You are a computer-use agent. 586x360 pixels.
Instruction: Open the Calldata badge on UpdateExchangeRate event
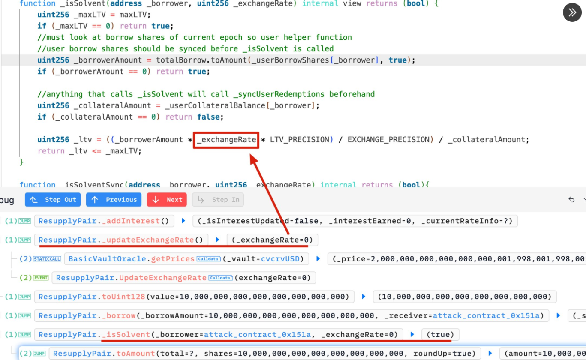pos(220,278)
